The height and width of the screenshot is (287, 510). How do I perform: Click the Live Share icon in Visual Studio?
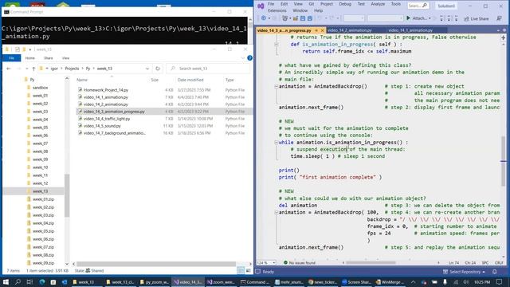[x=466, y=18]
